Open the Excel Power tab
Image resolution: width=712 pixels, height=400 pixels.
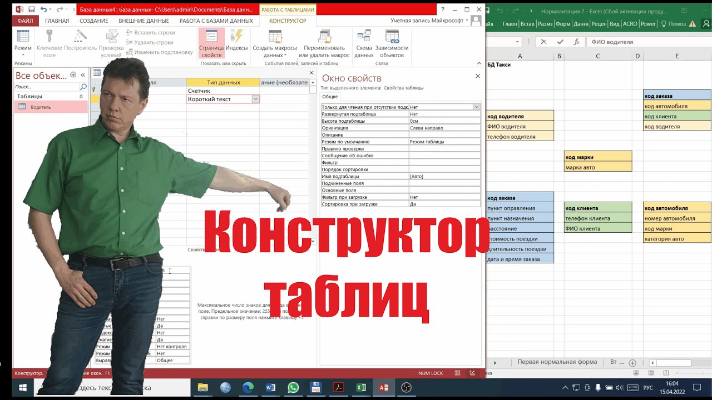pyautogui.click(x=648, y=24)
